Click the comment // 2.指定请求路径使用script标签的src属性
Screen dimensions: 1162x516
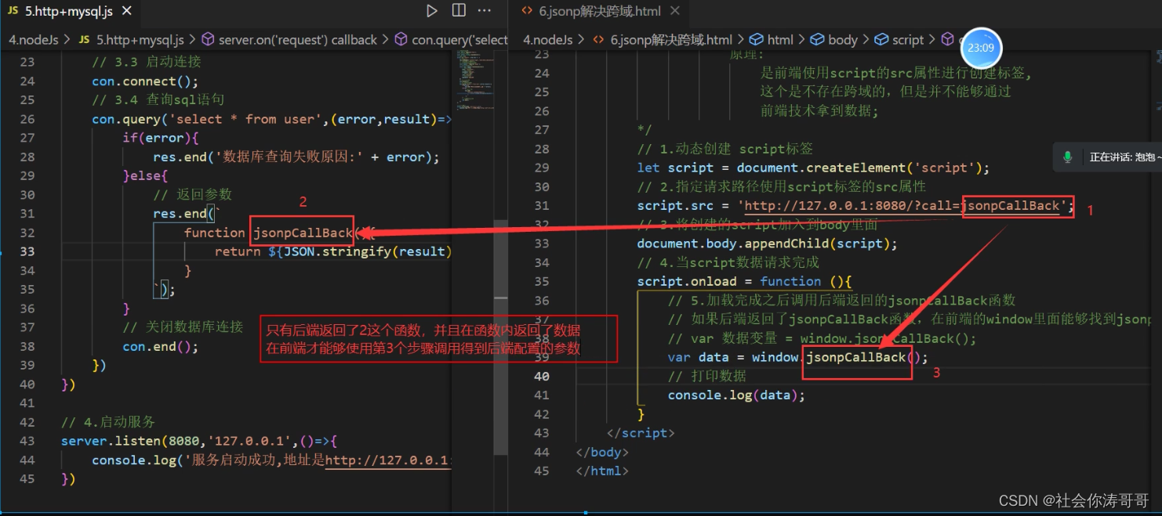[782, 186]
